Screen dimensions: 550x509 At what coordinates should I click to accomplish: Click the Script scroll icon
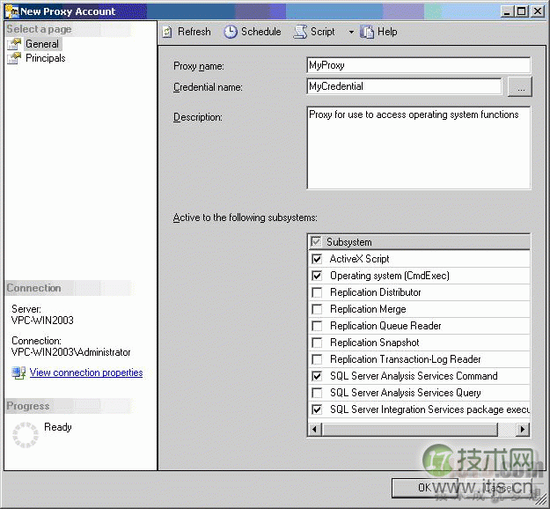click(300, 32)
